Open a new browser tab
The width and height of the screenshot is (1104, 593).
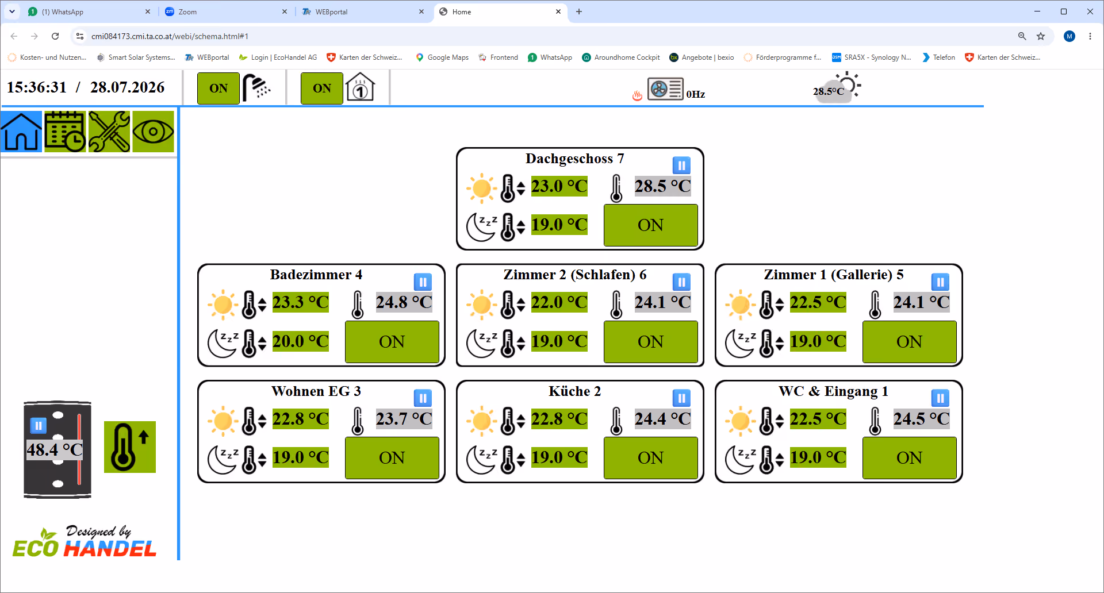(579, 11)
